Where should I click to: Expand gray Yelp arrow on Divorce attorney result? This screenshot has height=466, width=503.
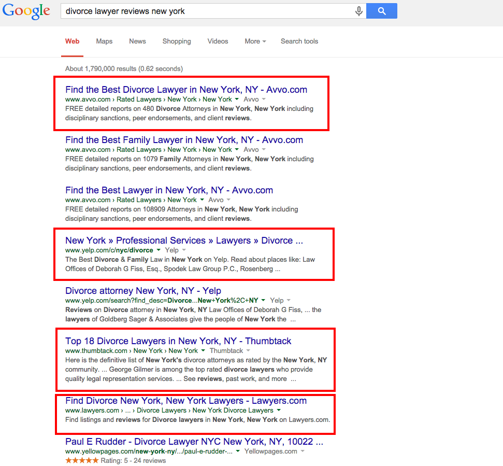tap(289, 301)
